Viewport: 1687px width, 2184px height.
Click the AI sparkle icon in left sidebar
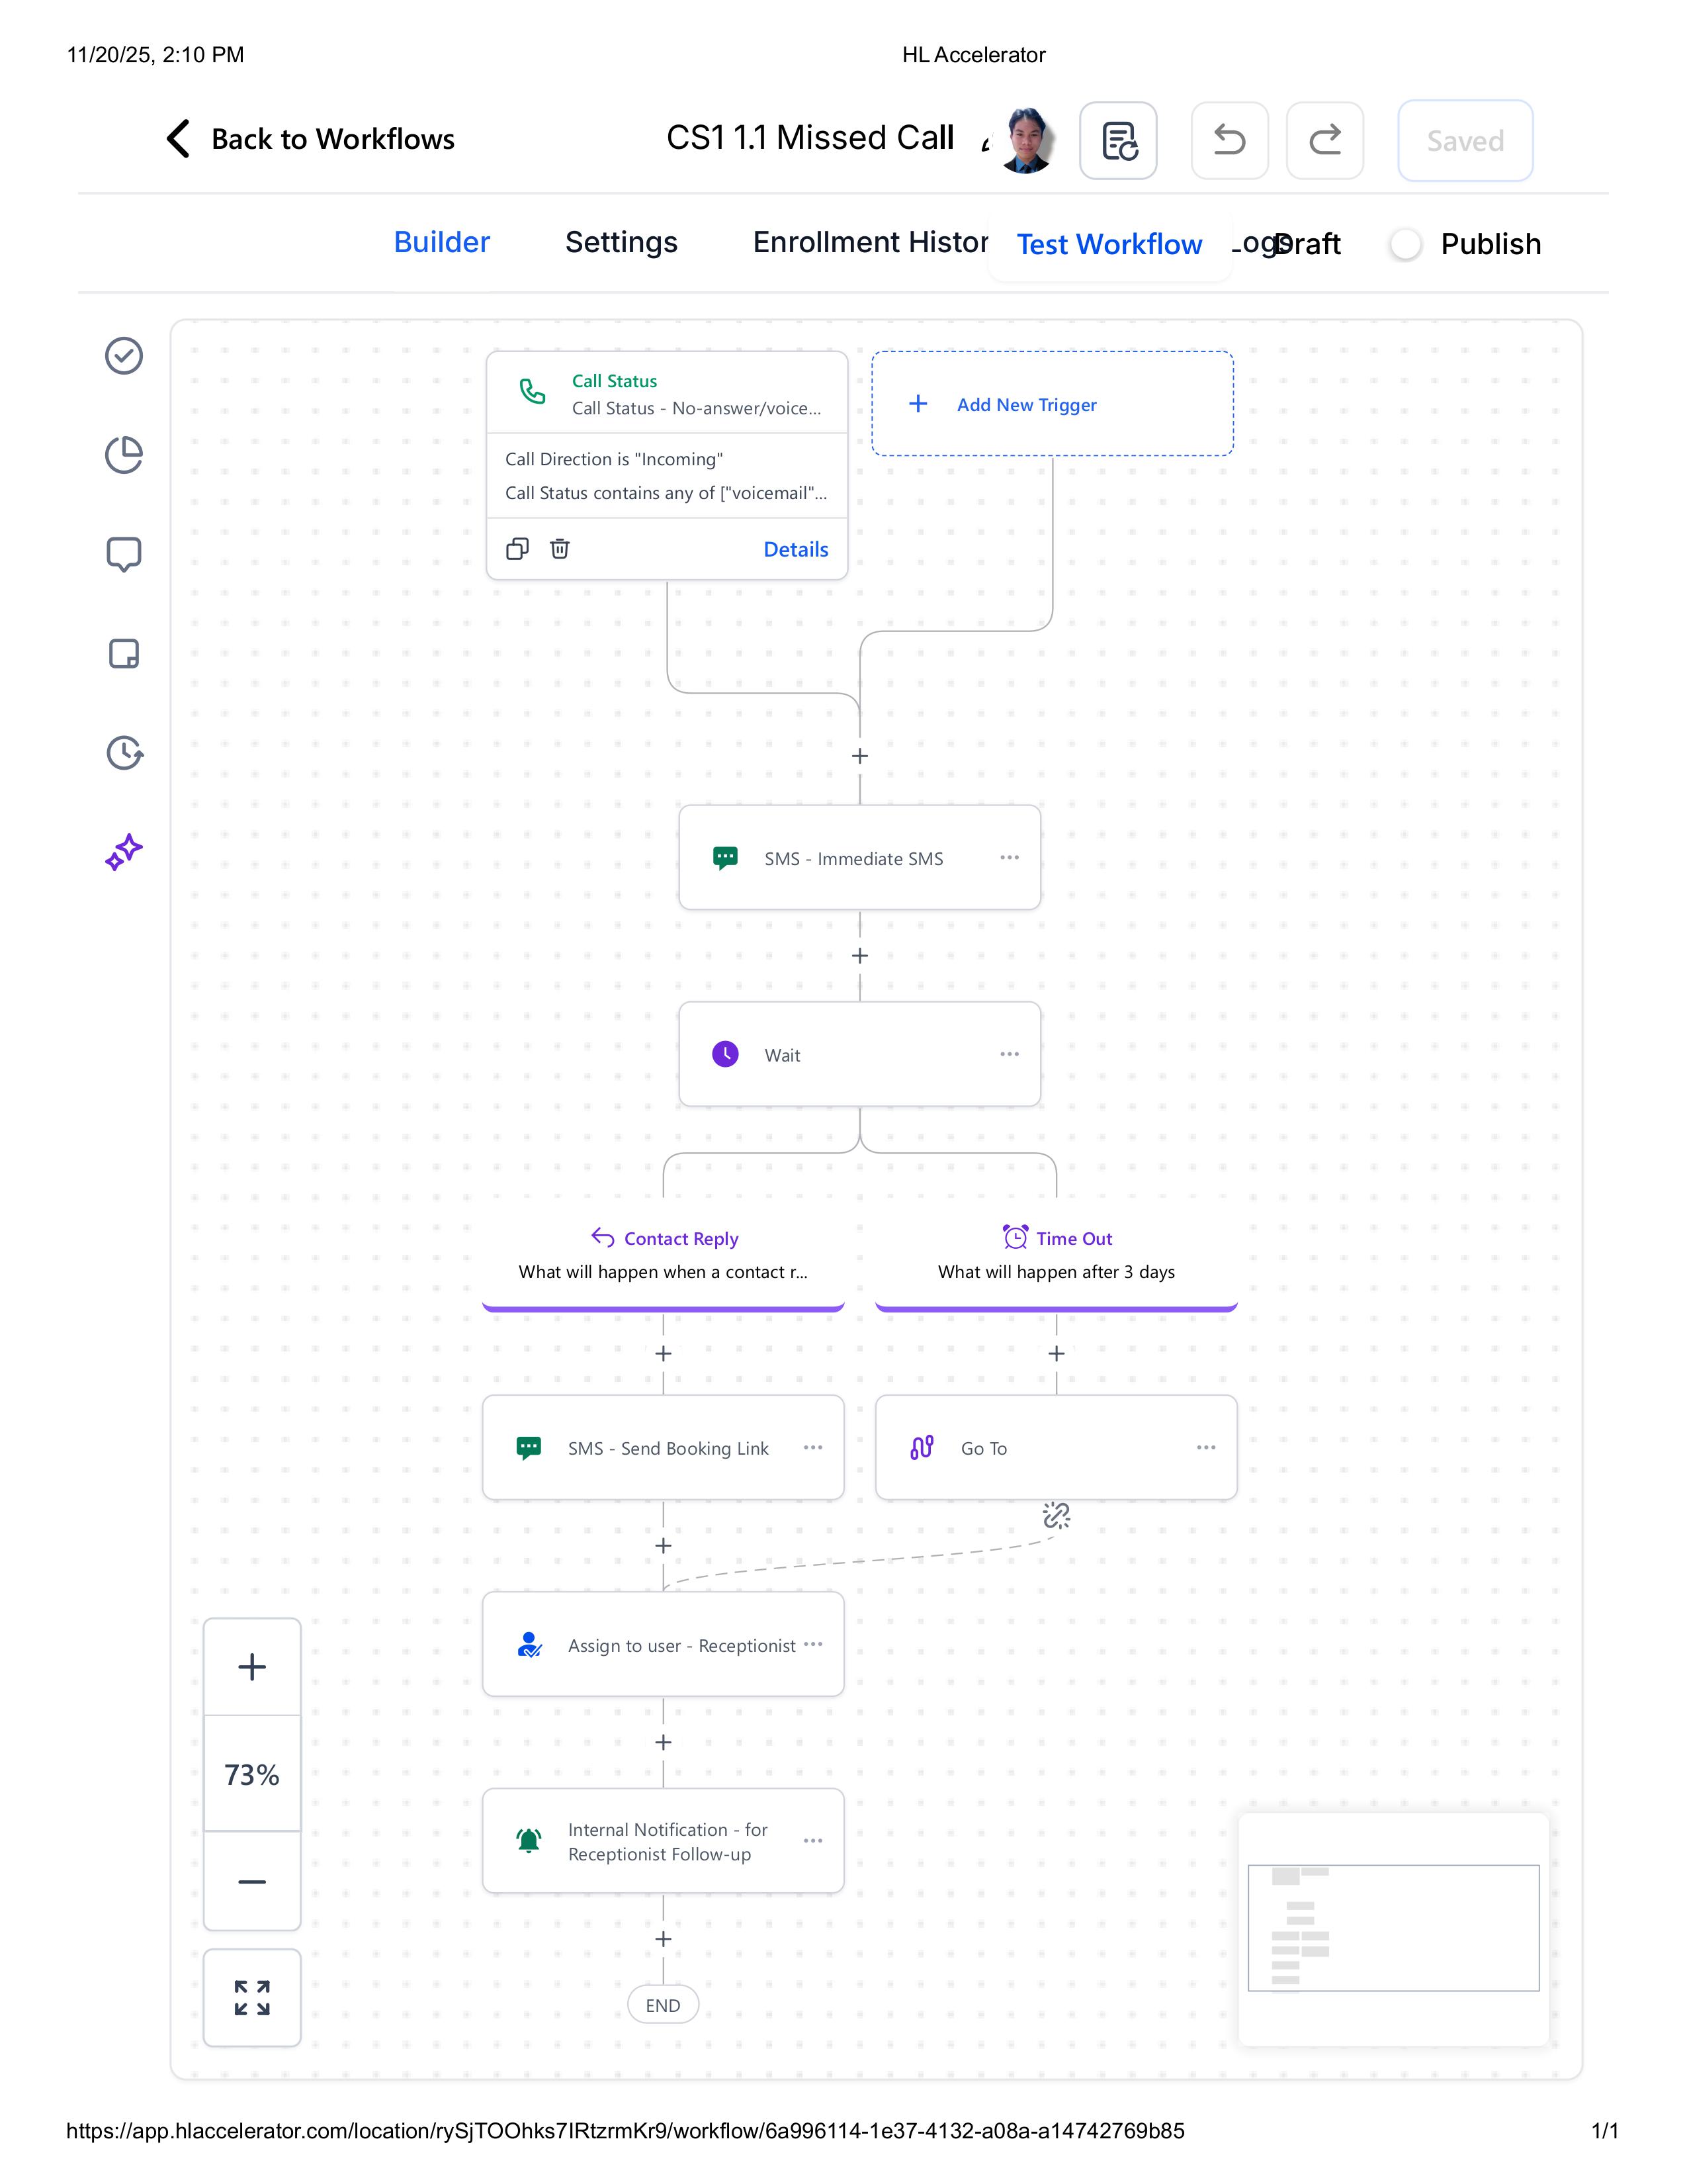124,852
